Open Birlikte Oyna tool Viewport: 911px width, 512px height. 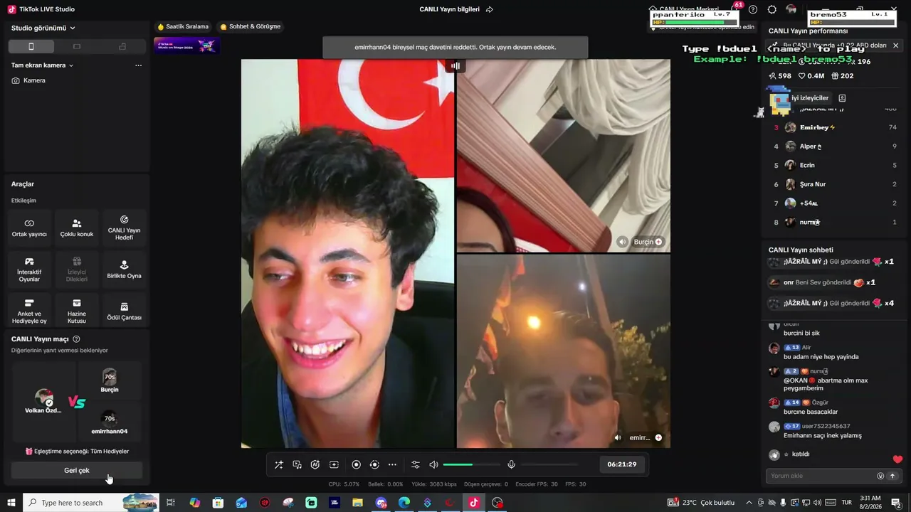point(124,270)
